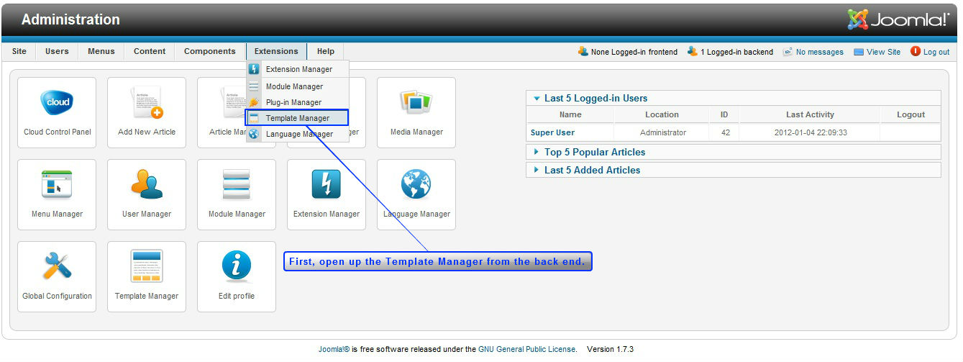Choose Extension Manager from the dropdown
The image size is (963, 362).
(x=297, y=70)
